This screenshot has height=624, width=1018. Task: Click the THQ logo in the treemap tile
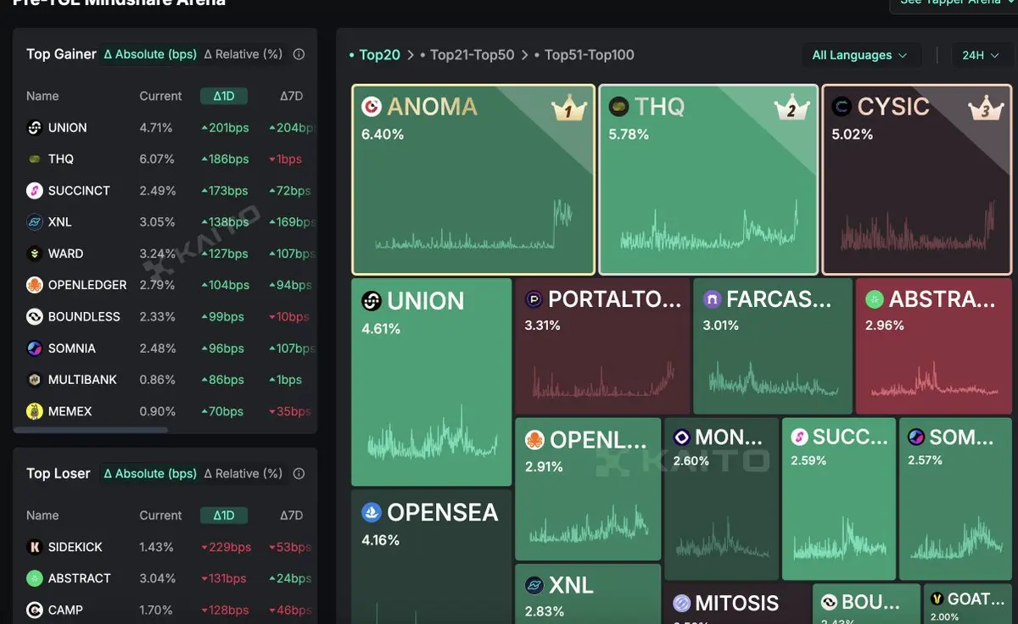click(618, 107)
